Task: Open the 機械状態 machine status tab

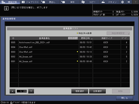Action: click(x=10, y=2)
